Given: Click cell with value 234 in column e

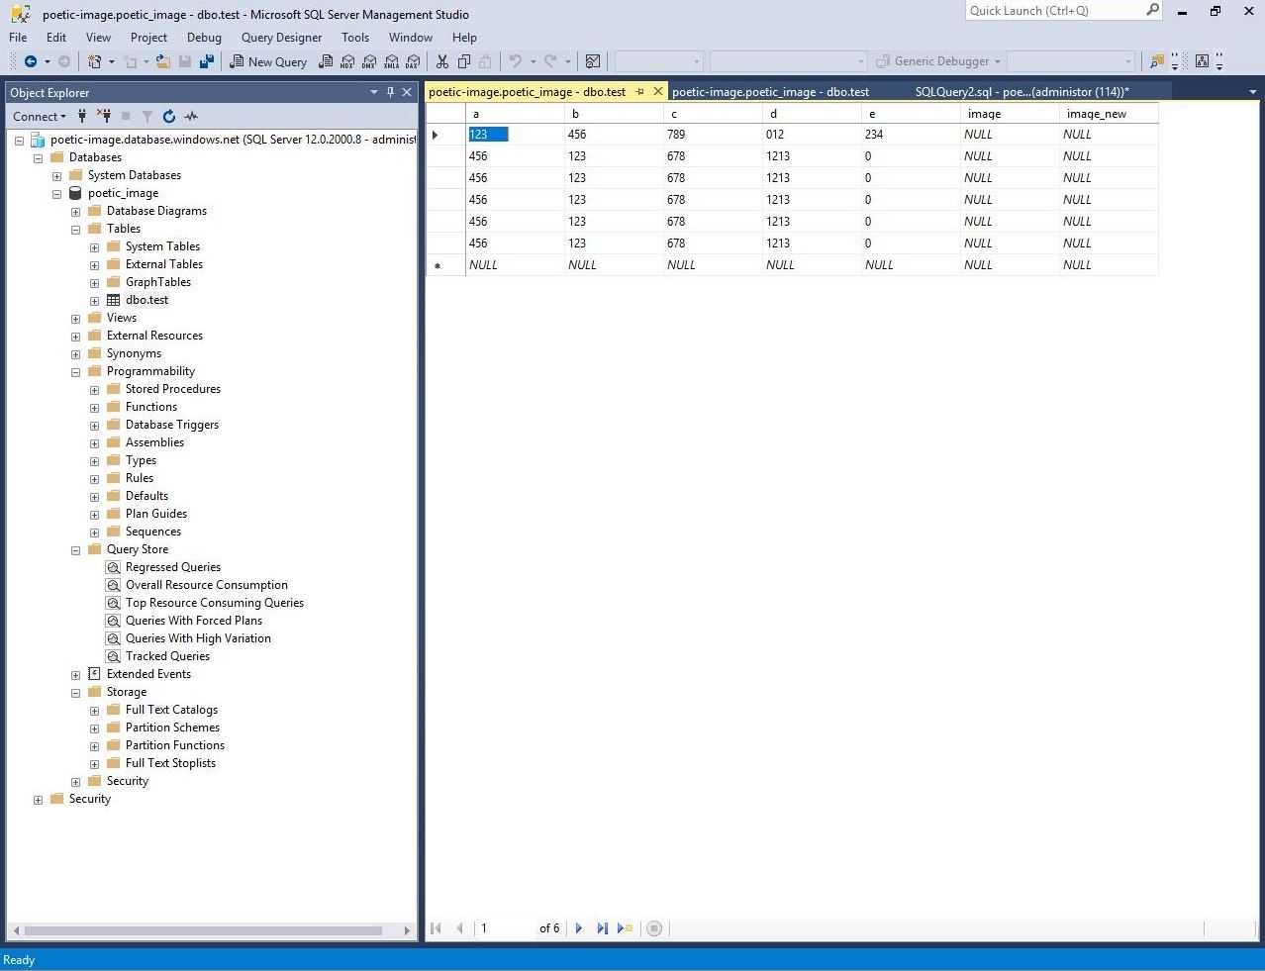Looking at the screenshot, I should (911, 135).
